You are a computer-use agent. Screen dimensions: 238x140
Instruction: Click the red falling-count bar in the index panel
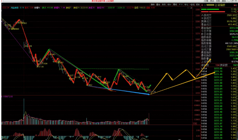click(213, 12)
